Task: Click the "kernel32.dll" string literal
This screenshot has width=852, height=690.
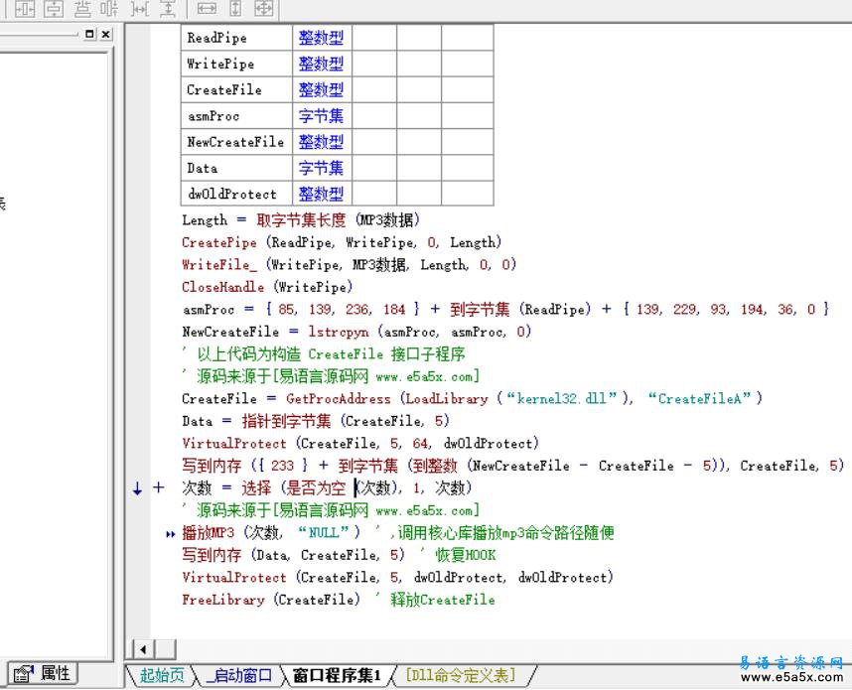Action: pyautogui.click(x=562, y=399)
